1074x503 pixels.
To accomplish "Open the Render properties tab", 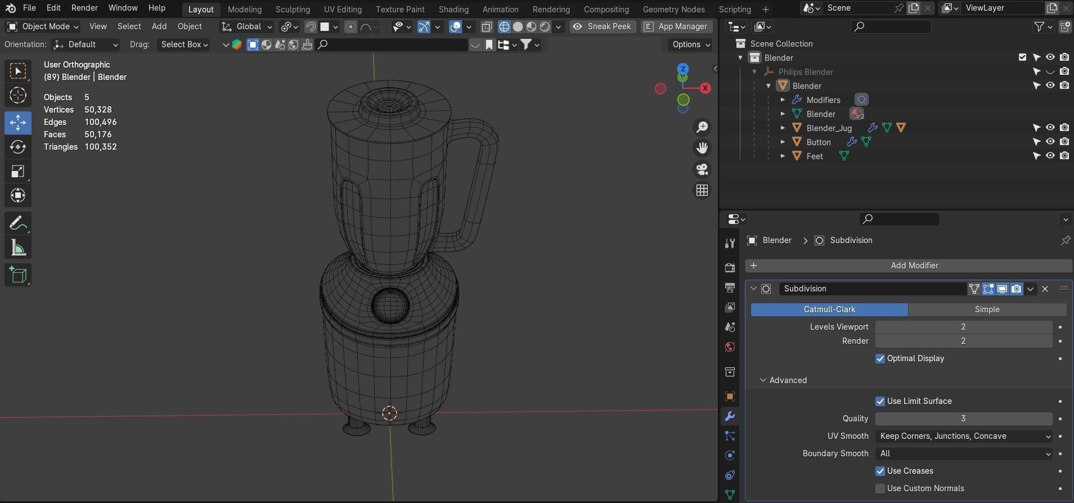I will (730, 268).
